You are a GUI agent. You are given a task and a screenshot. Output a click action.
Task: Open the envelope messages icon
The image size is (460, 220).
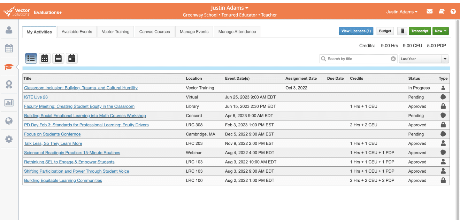(430, 12)
